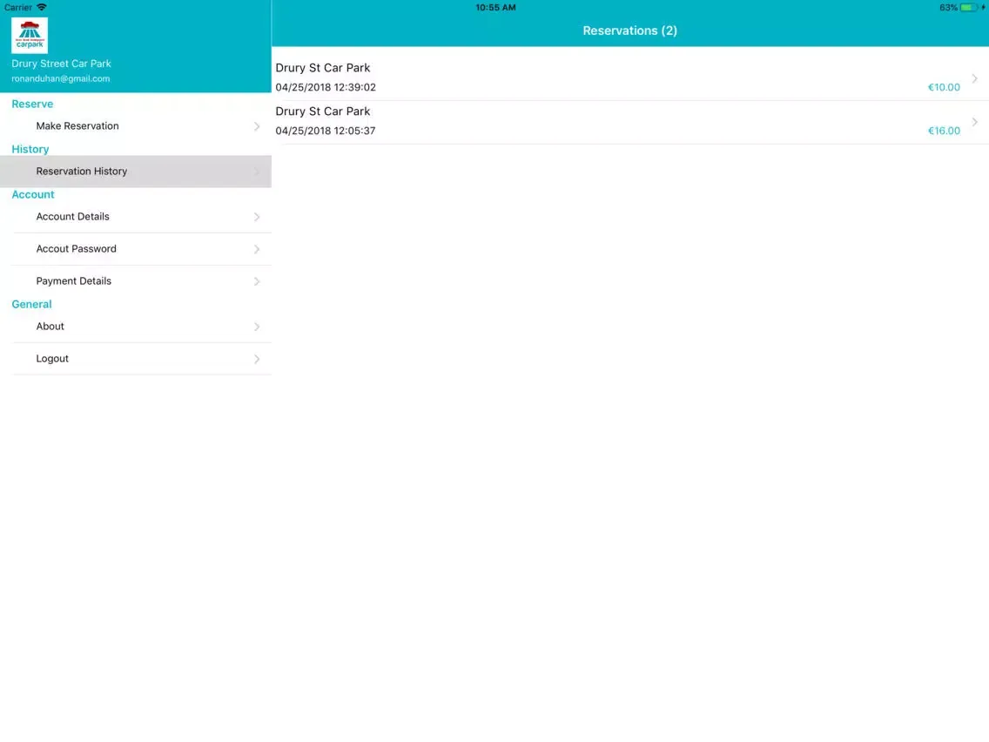Open Make Reservation menu item
Image resolution: width=989 pixels, height=742 pixels.
[136, 126]
